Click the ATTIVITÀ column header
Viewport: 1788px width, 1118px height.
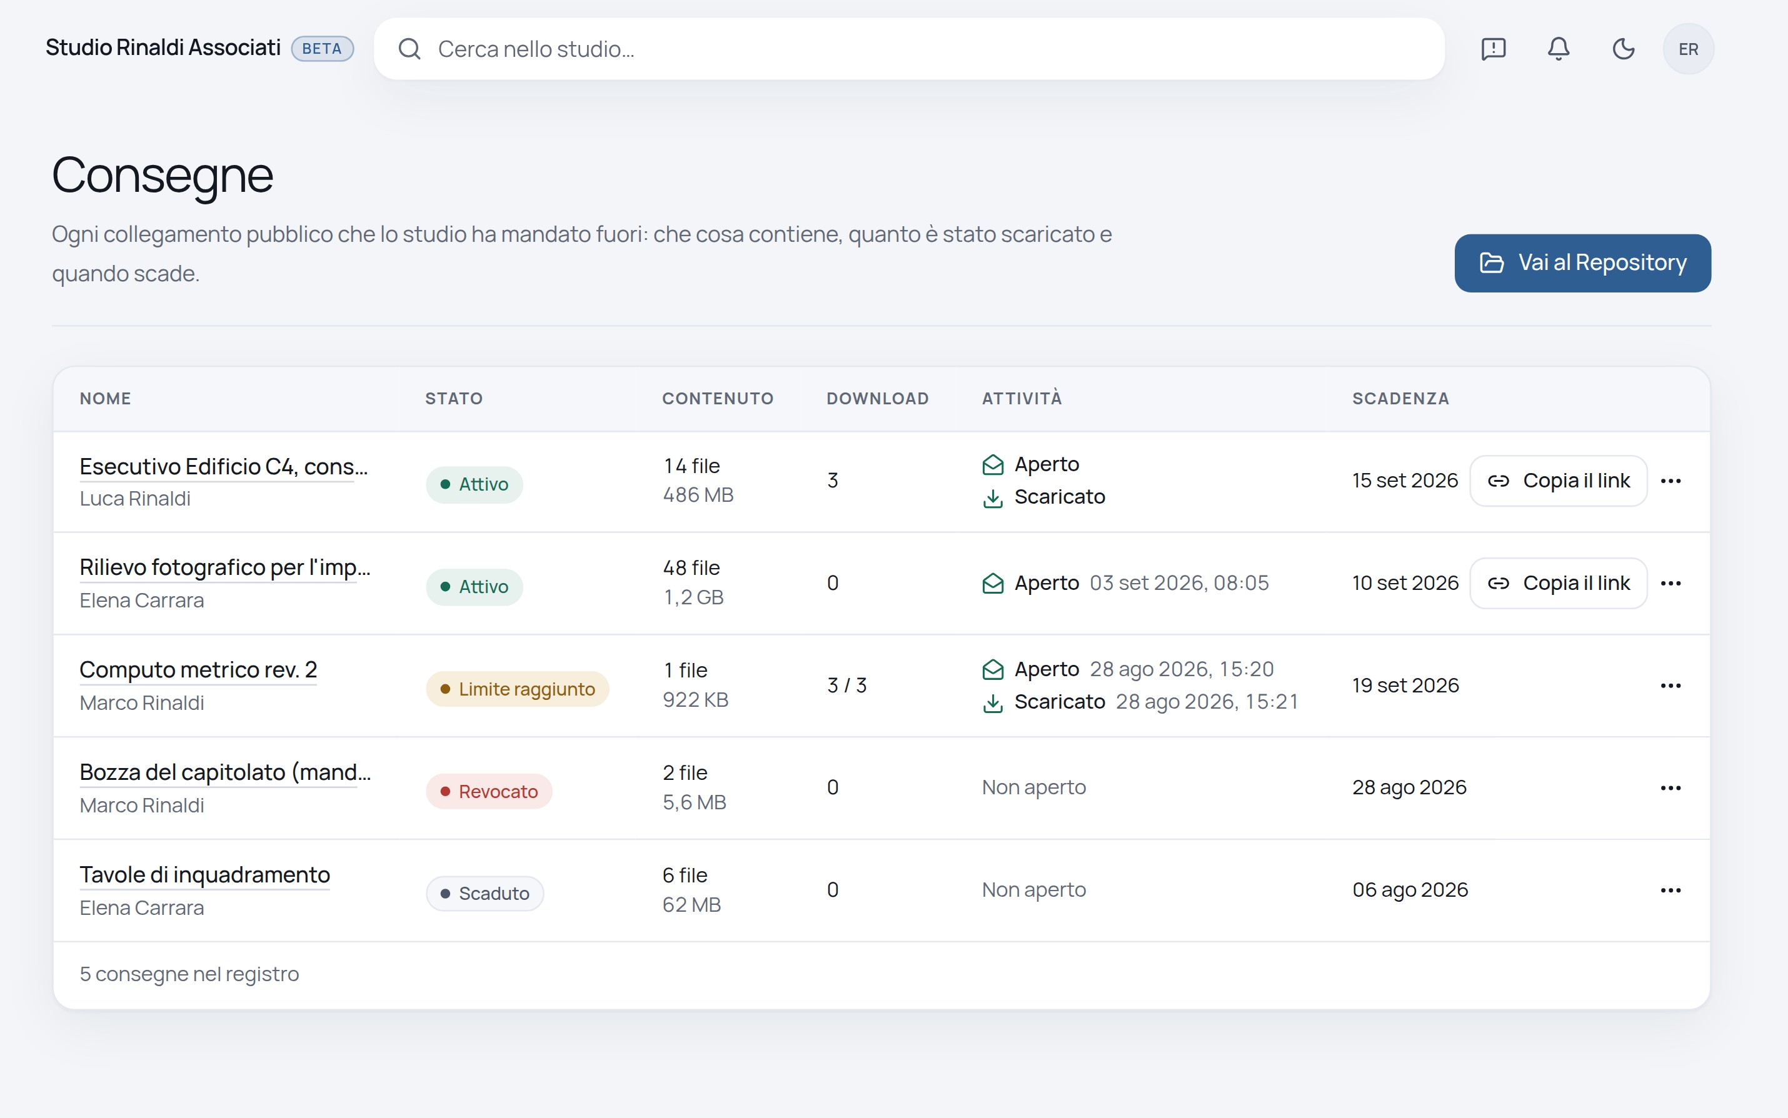pos(1022,398)
